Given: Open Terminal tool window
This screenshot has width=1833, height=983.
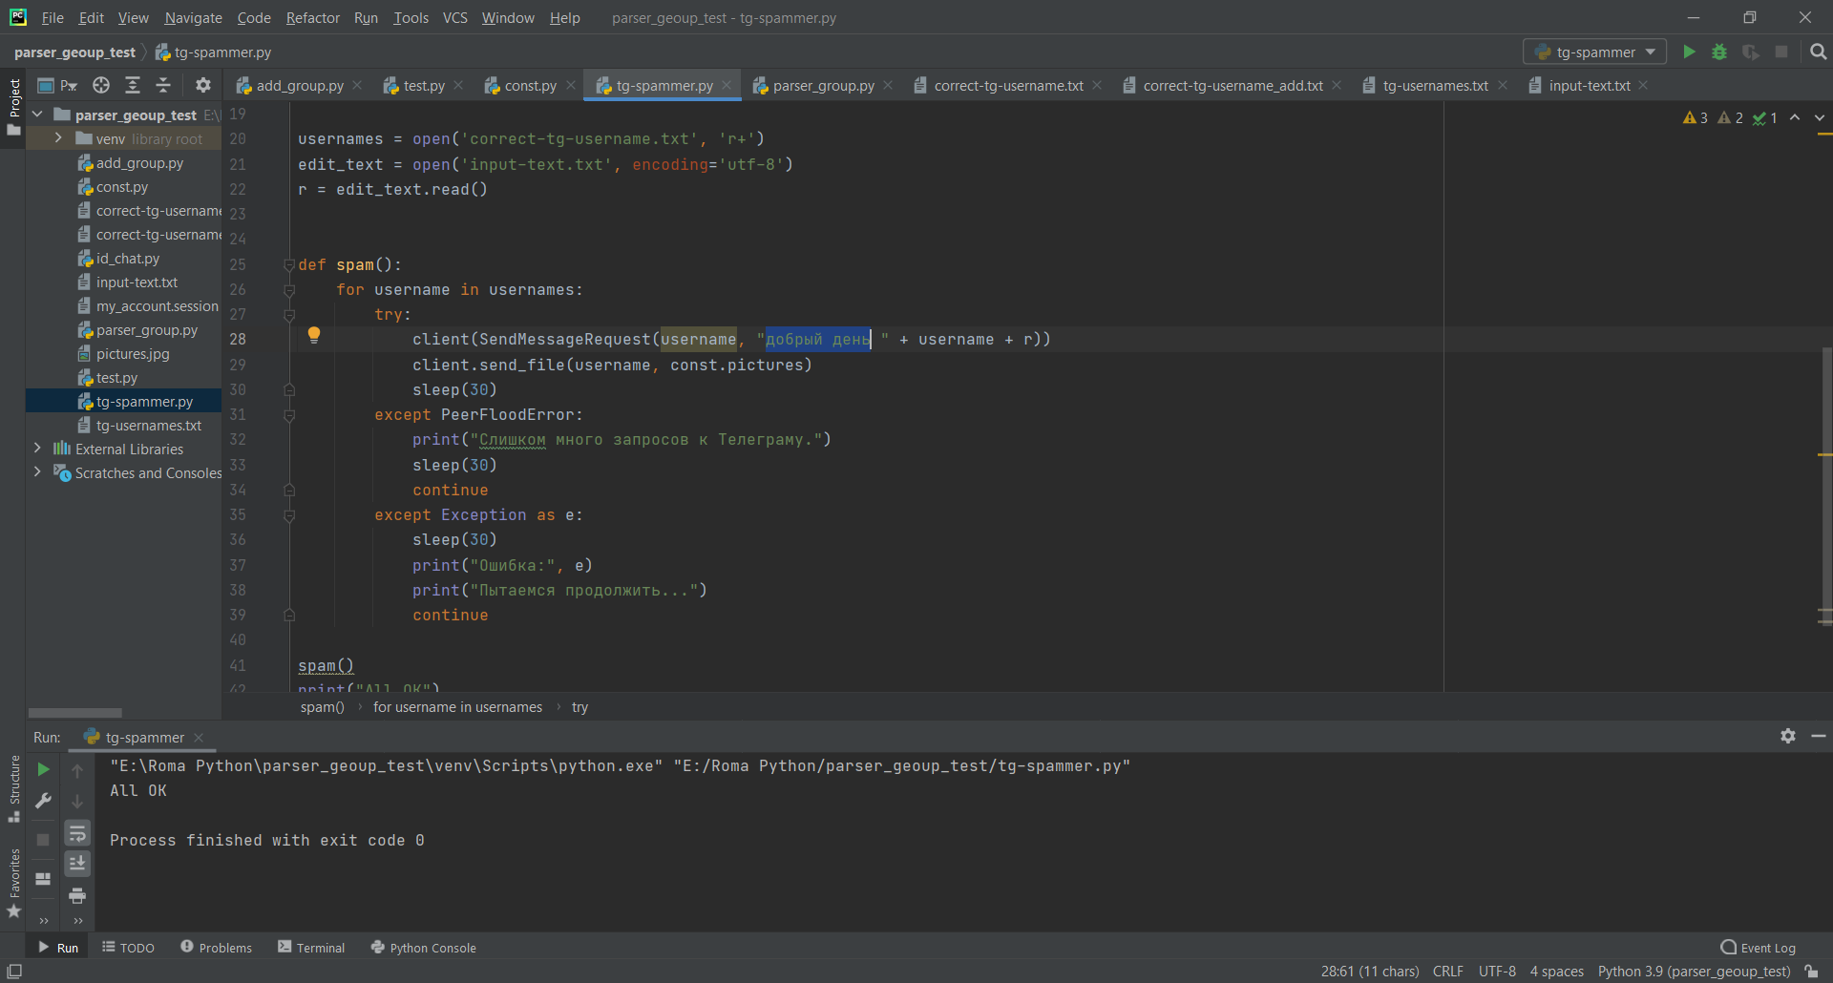Looking at the screenshot, I should point(311,948).
